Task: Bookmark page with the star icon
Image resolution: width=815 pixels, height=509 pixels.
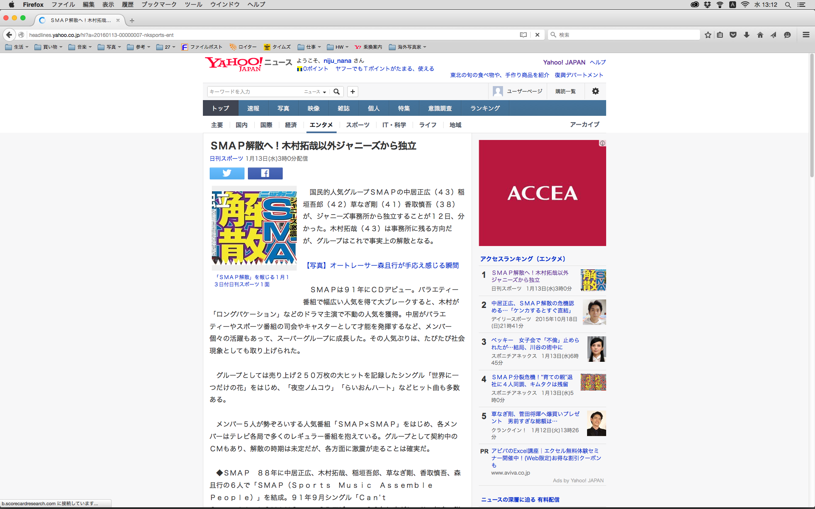Action: click(x=708, y=35)
